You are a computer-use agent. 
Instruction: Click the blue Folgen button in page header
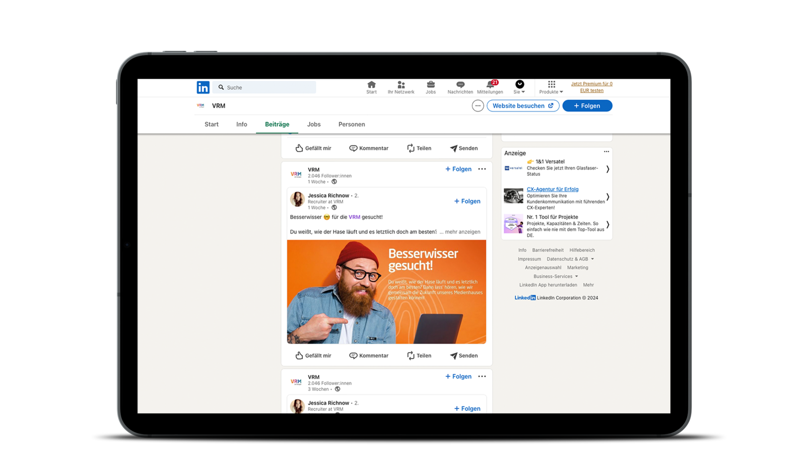587,106
